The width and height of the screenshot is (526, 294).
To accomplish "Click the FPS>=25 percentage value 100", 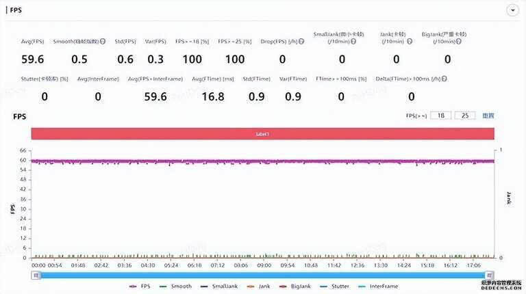I will click(x=234, y=59).
